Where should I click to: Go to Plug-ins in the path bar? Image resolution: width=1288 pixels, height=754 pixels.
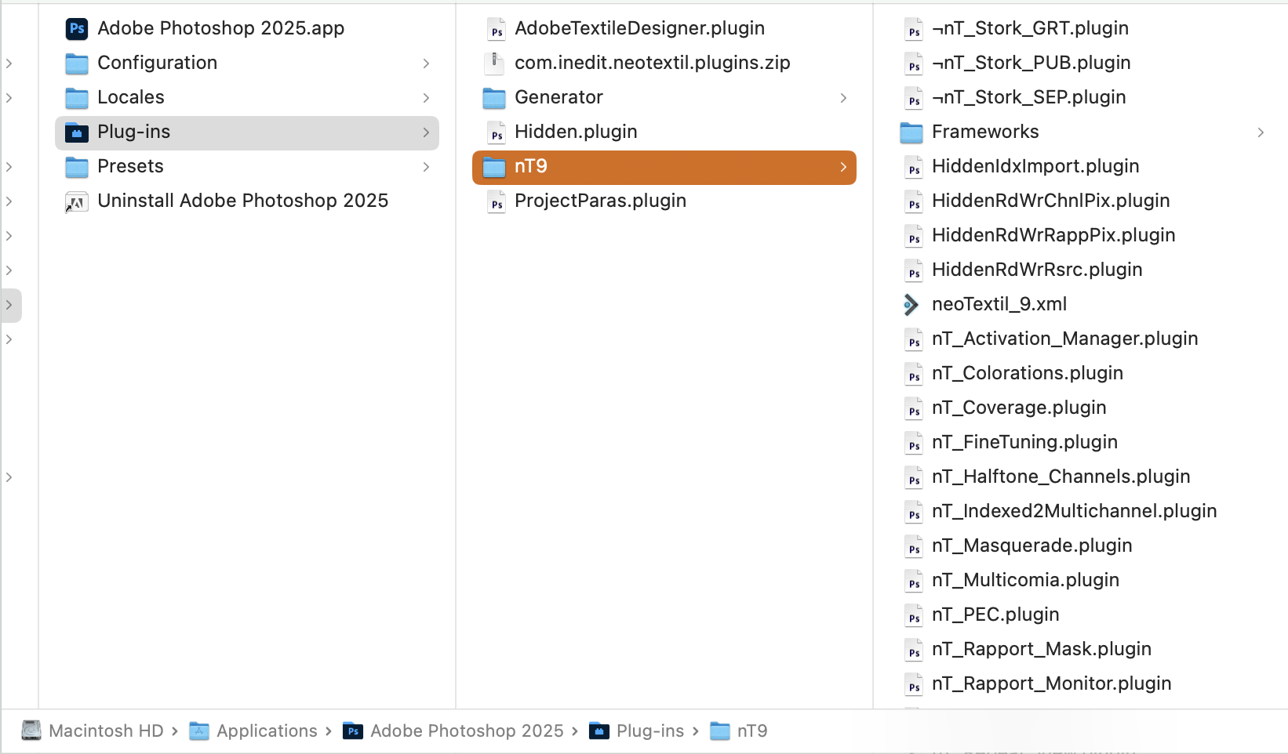(x=650, y=731)
